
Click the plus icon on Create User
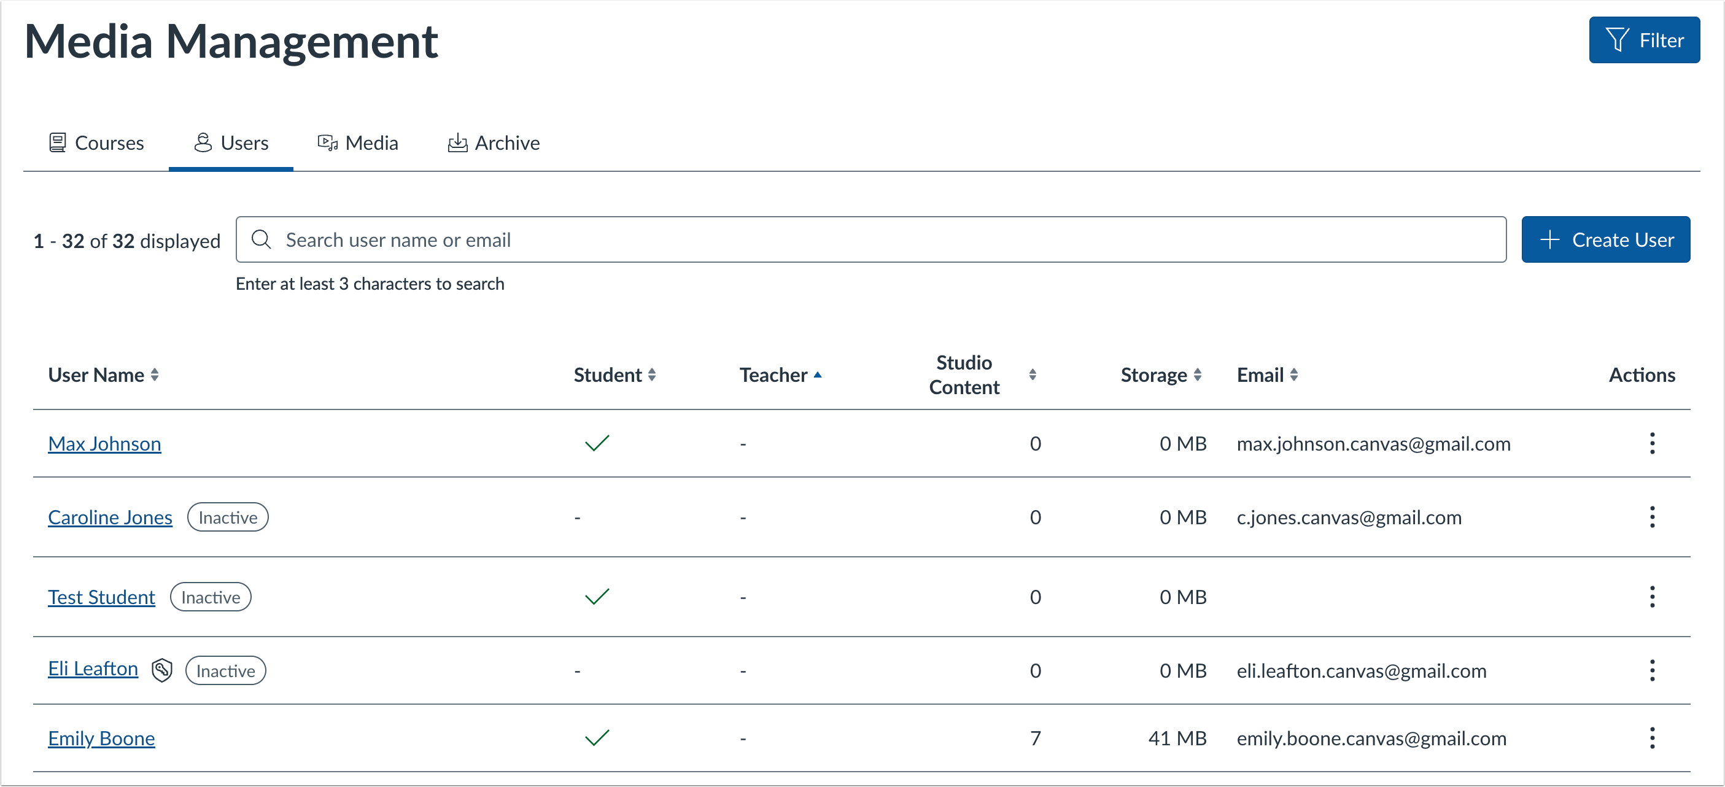click(x=1551, y=239)
